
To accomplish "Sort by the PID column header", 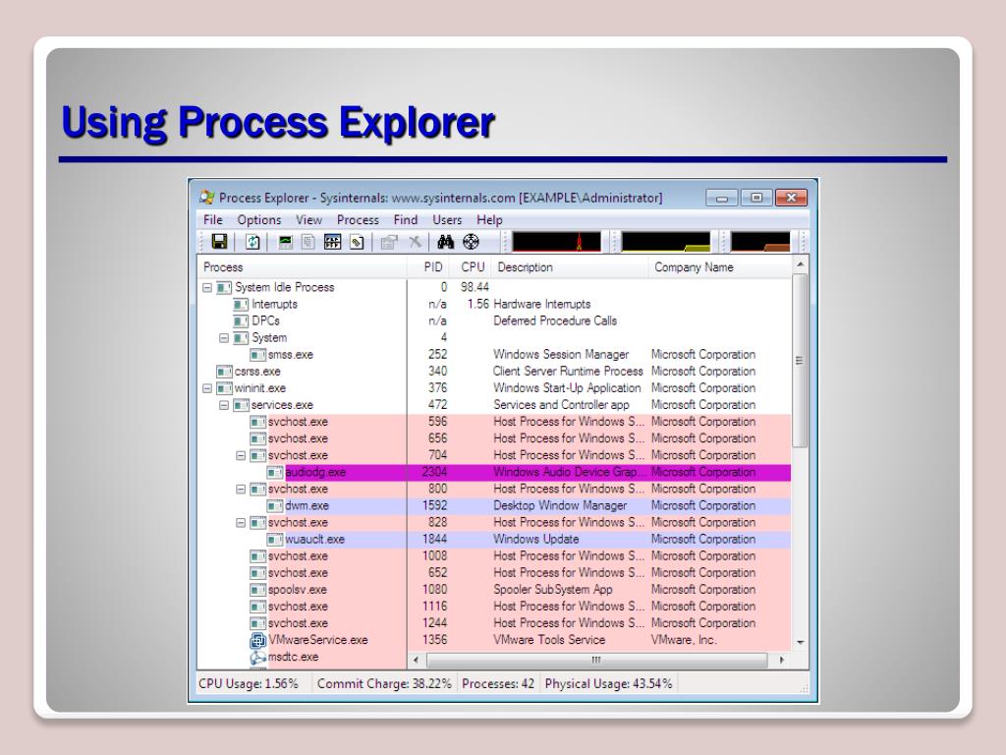I will point(429,267).
